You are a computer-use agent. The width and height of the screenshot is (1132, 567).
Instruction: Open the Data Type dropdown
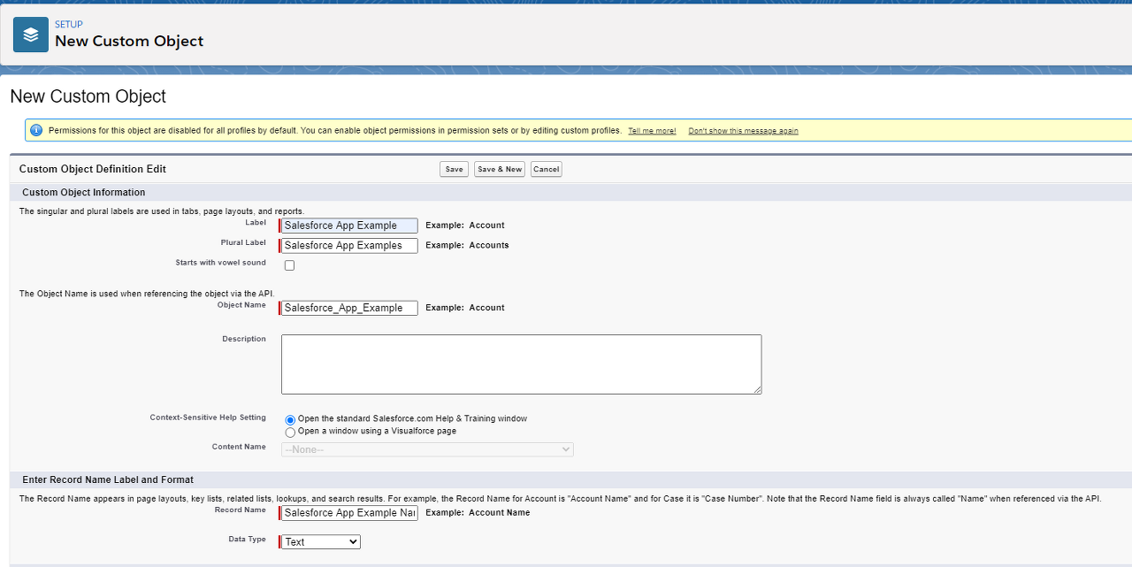pyautogui.click(x=321, y=541)
